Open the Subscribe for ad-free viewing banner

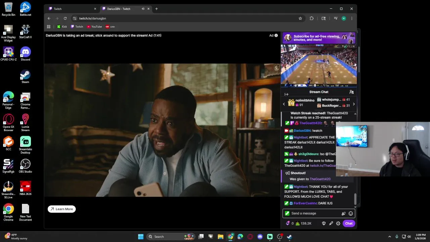pyautogui.click(x=319, y=38)
